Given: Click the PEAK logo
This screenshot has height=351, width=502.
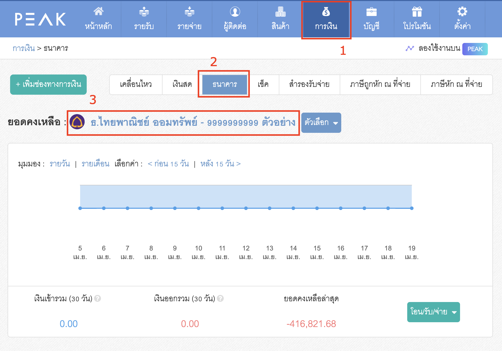Looking at the screenshot, I should [40, 19].
